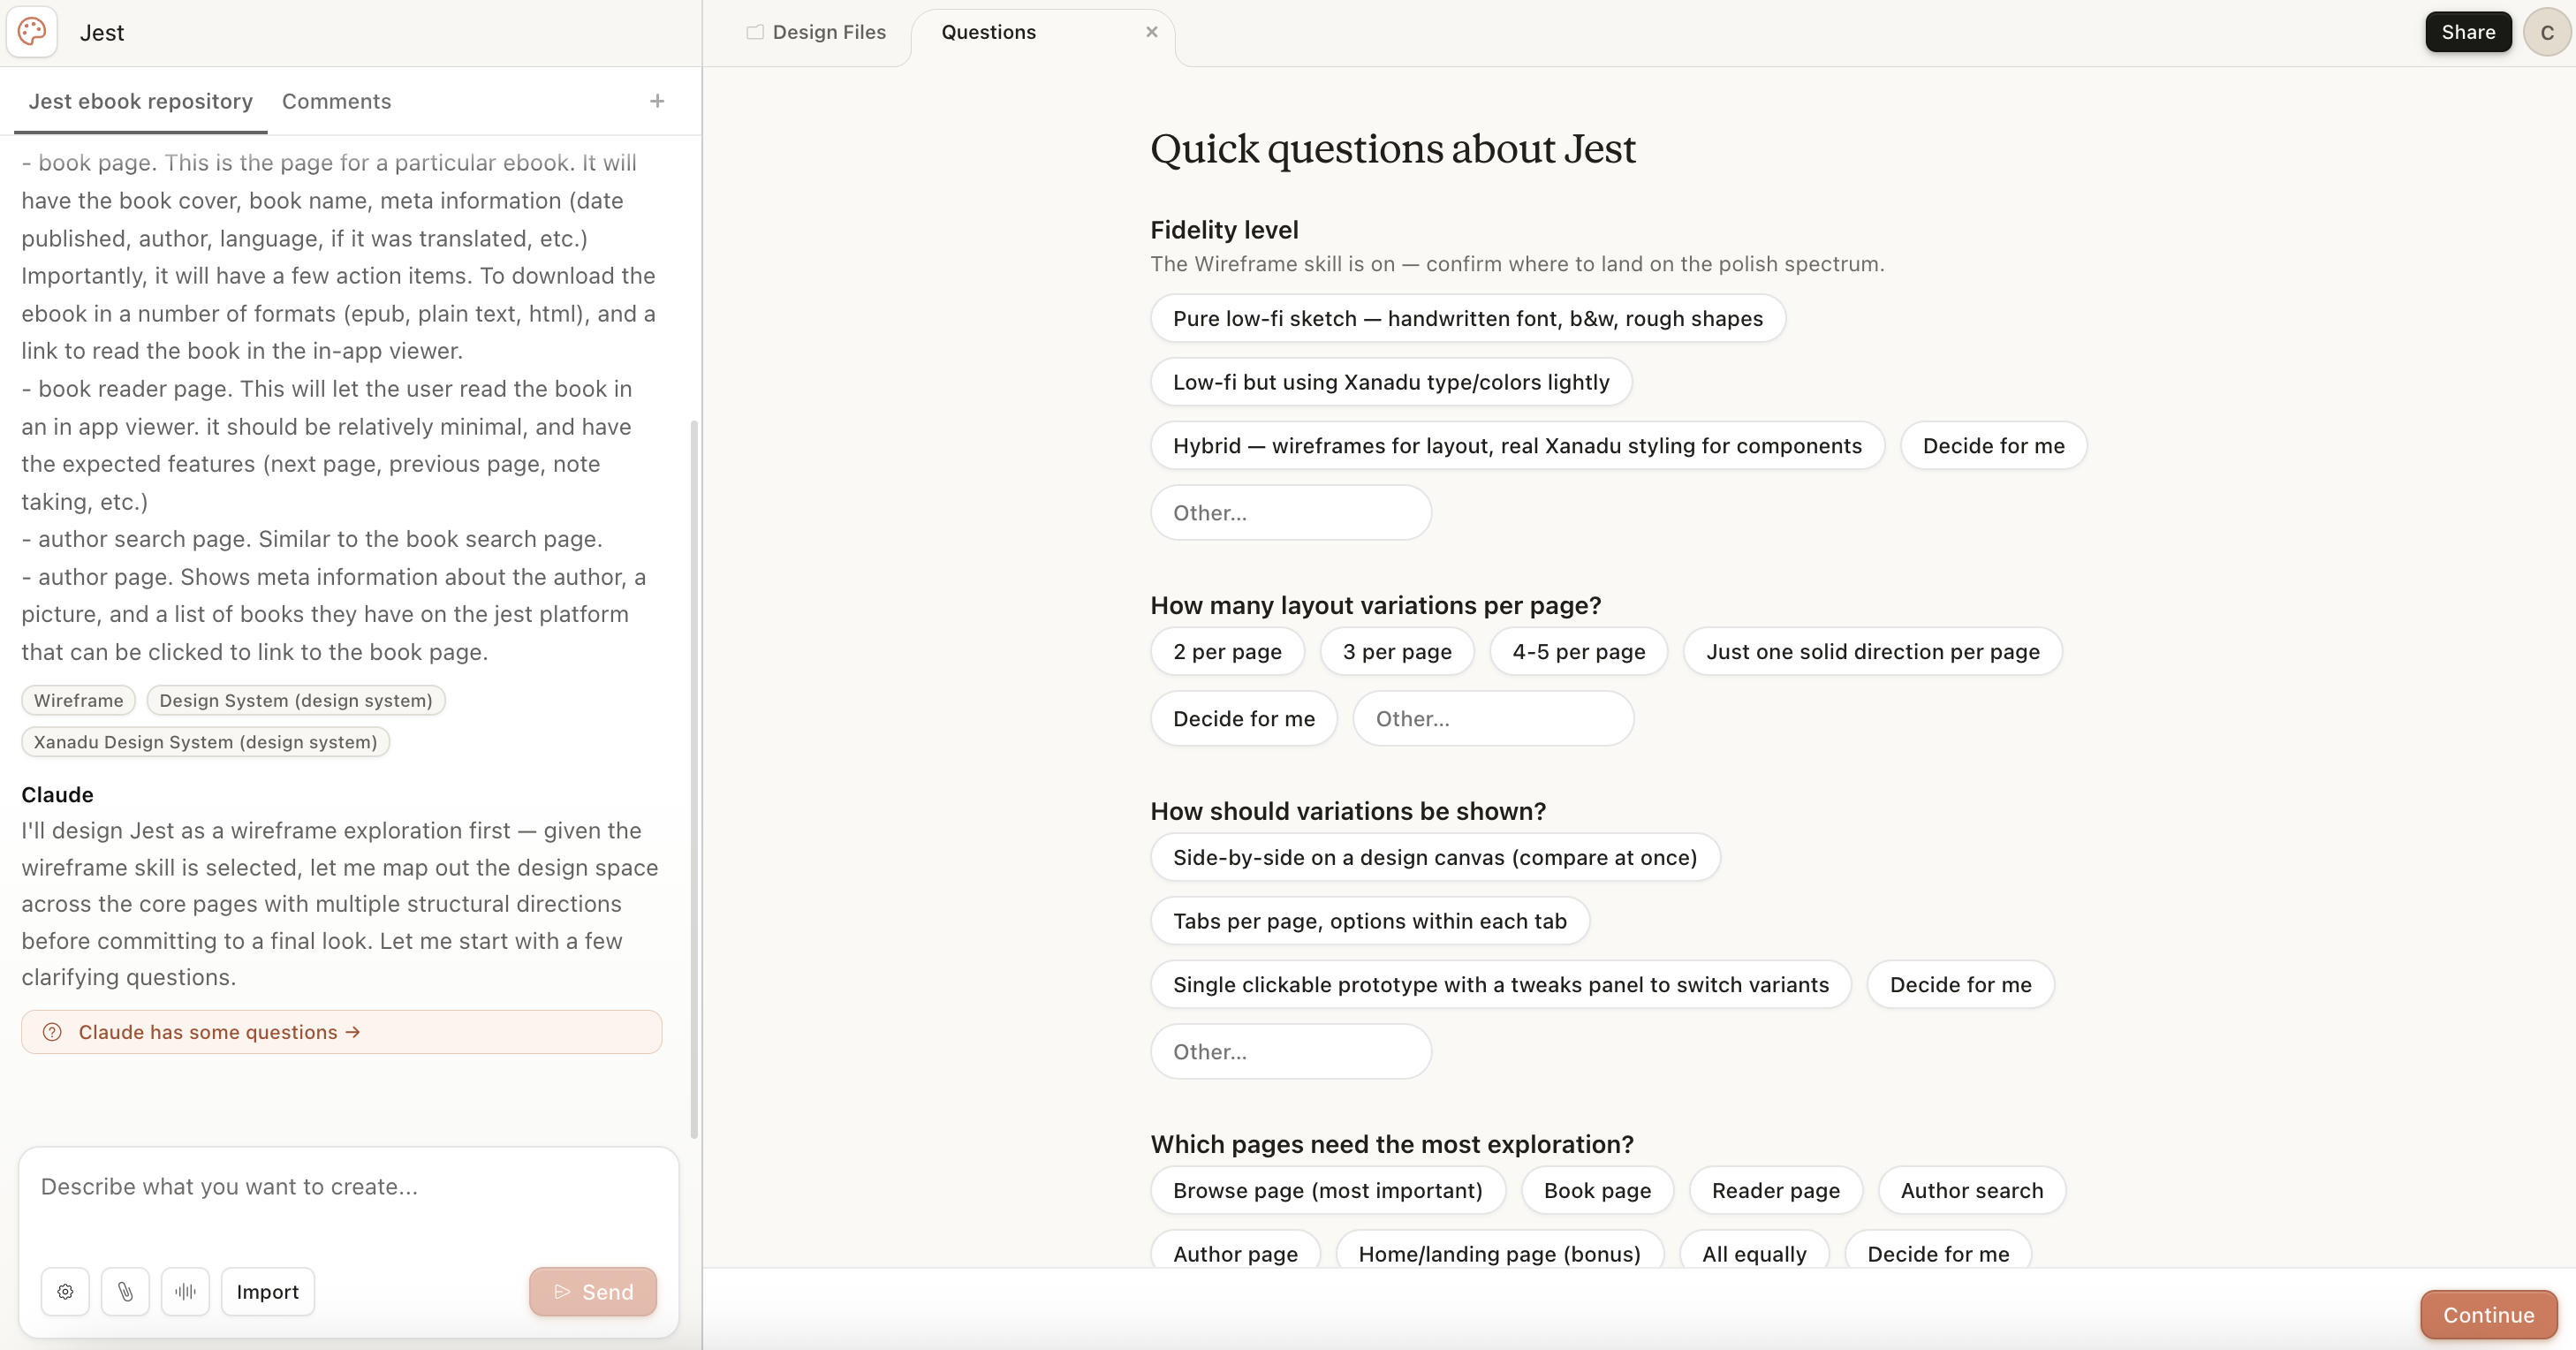Start voice input with the waveform icon

(x=185, y=1291)
